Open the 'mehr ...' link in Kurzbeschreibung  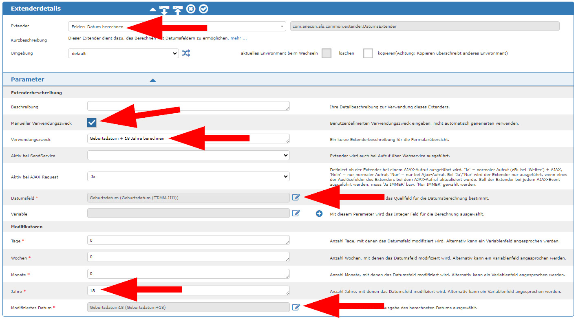[x=238, y=38]
